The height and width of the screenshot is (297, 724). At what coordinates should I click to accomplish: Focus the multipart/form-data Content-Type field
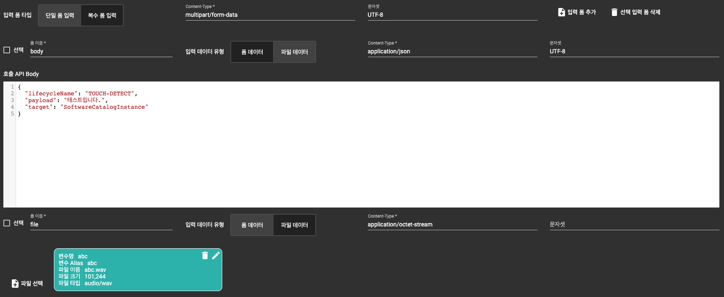(x=270, y=15)
